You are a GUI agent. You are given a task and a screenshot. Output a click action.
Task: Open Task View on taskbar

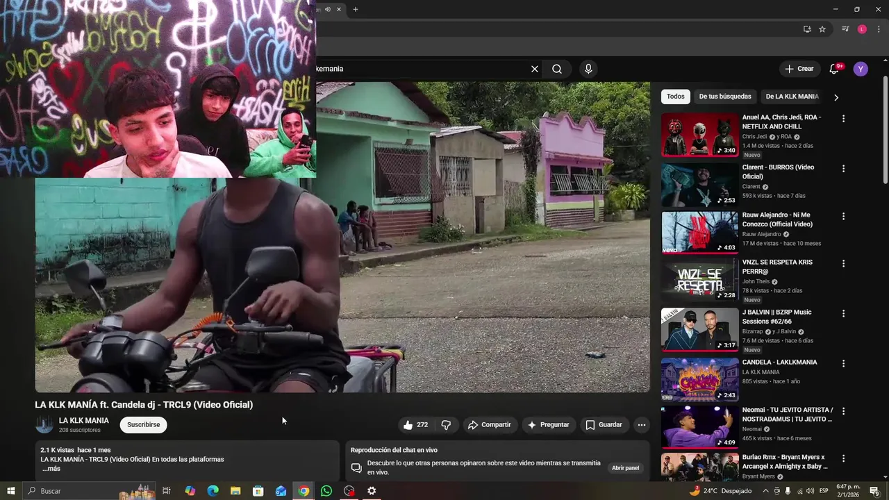tap(167, 491)
